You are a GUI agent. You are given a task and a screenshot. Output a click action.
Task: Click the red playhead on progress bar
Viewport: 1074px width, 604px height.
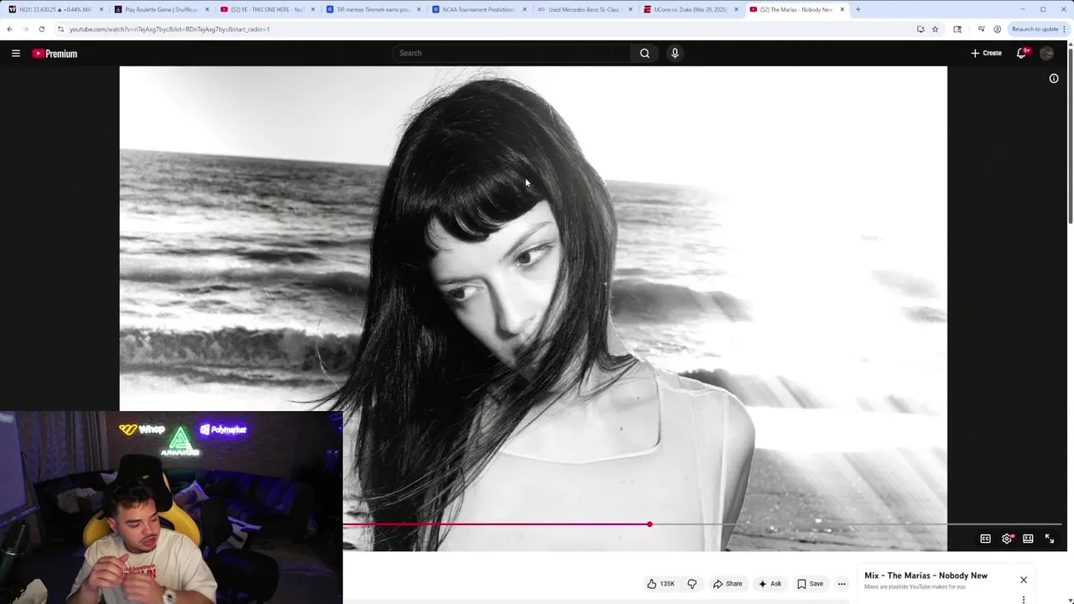[x=649, y=524]
